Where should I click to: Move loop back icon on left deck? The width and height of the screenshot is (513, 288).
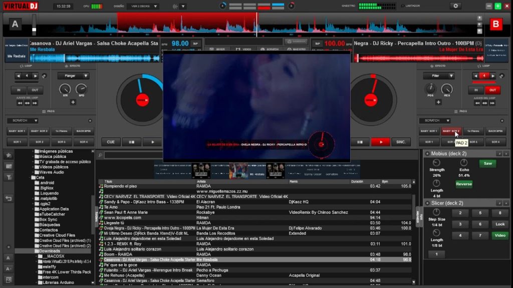20,103
